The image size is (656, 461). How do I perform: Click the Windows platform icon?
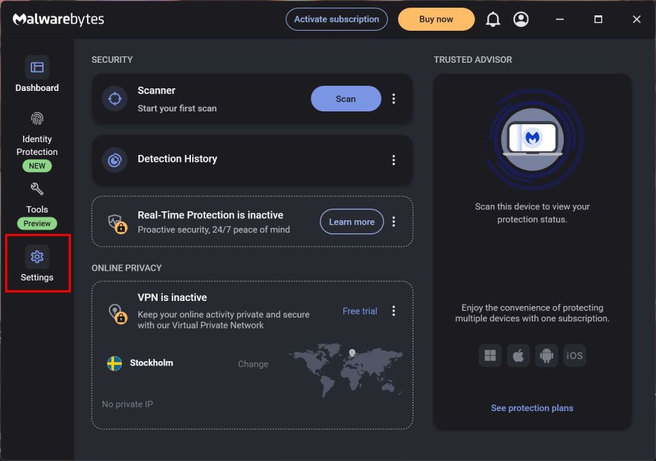pos(490,355)
